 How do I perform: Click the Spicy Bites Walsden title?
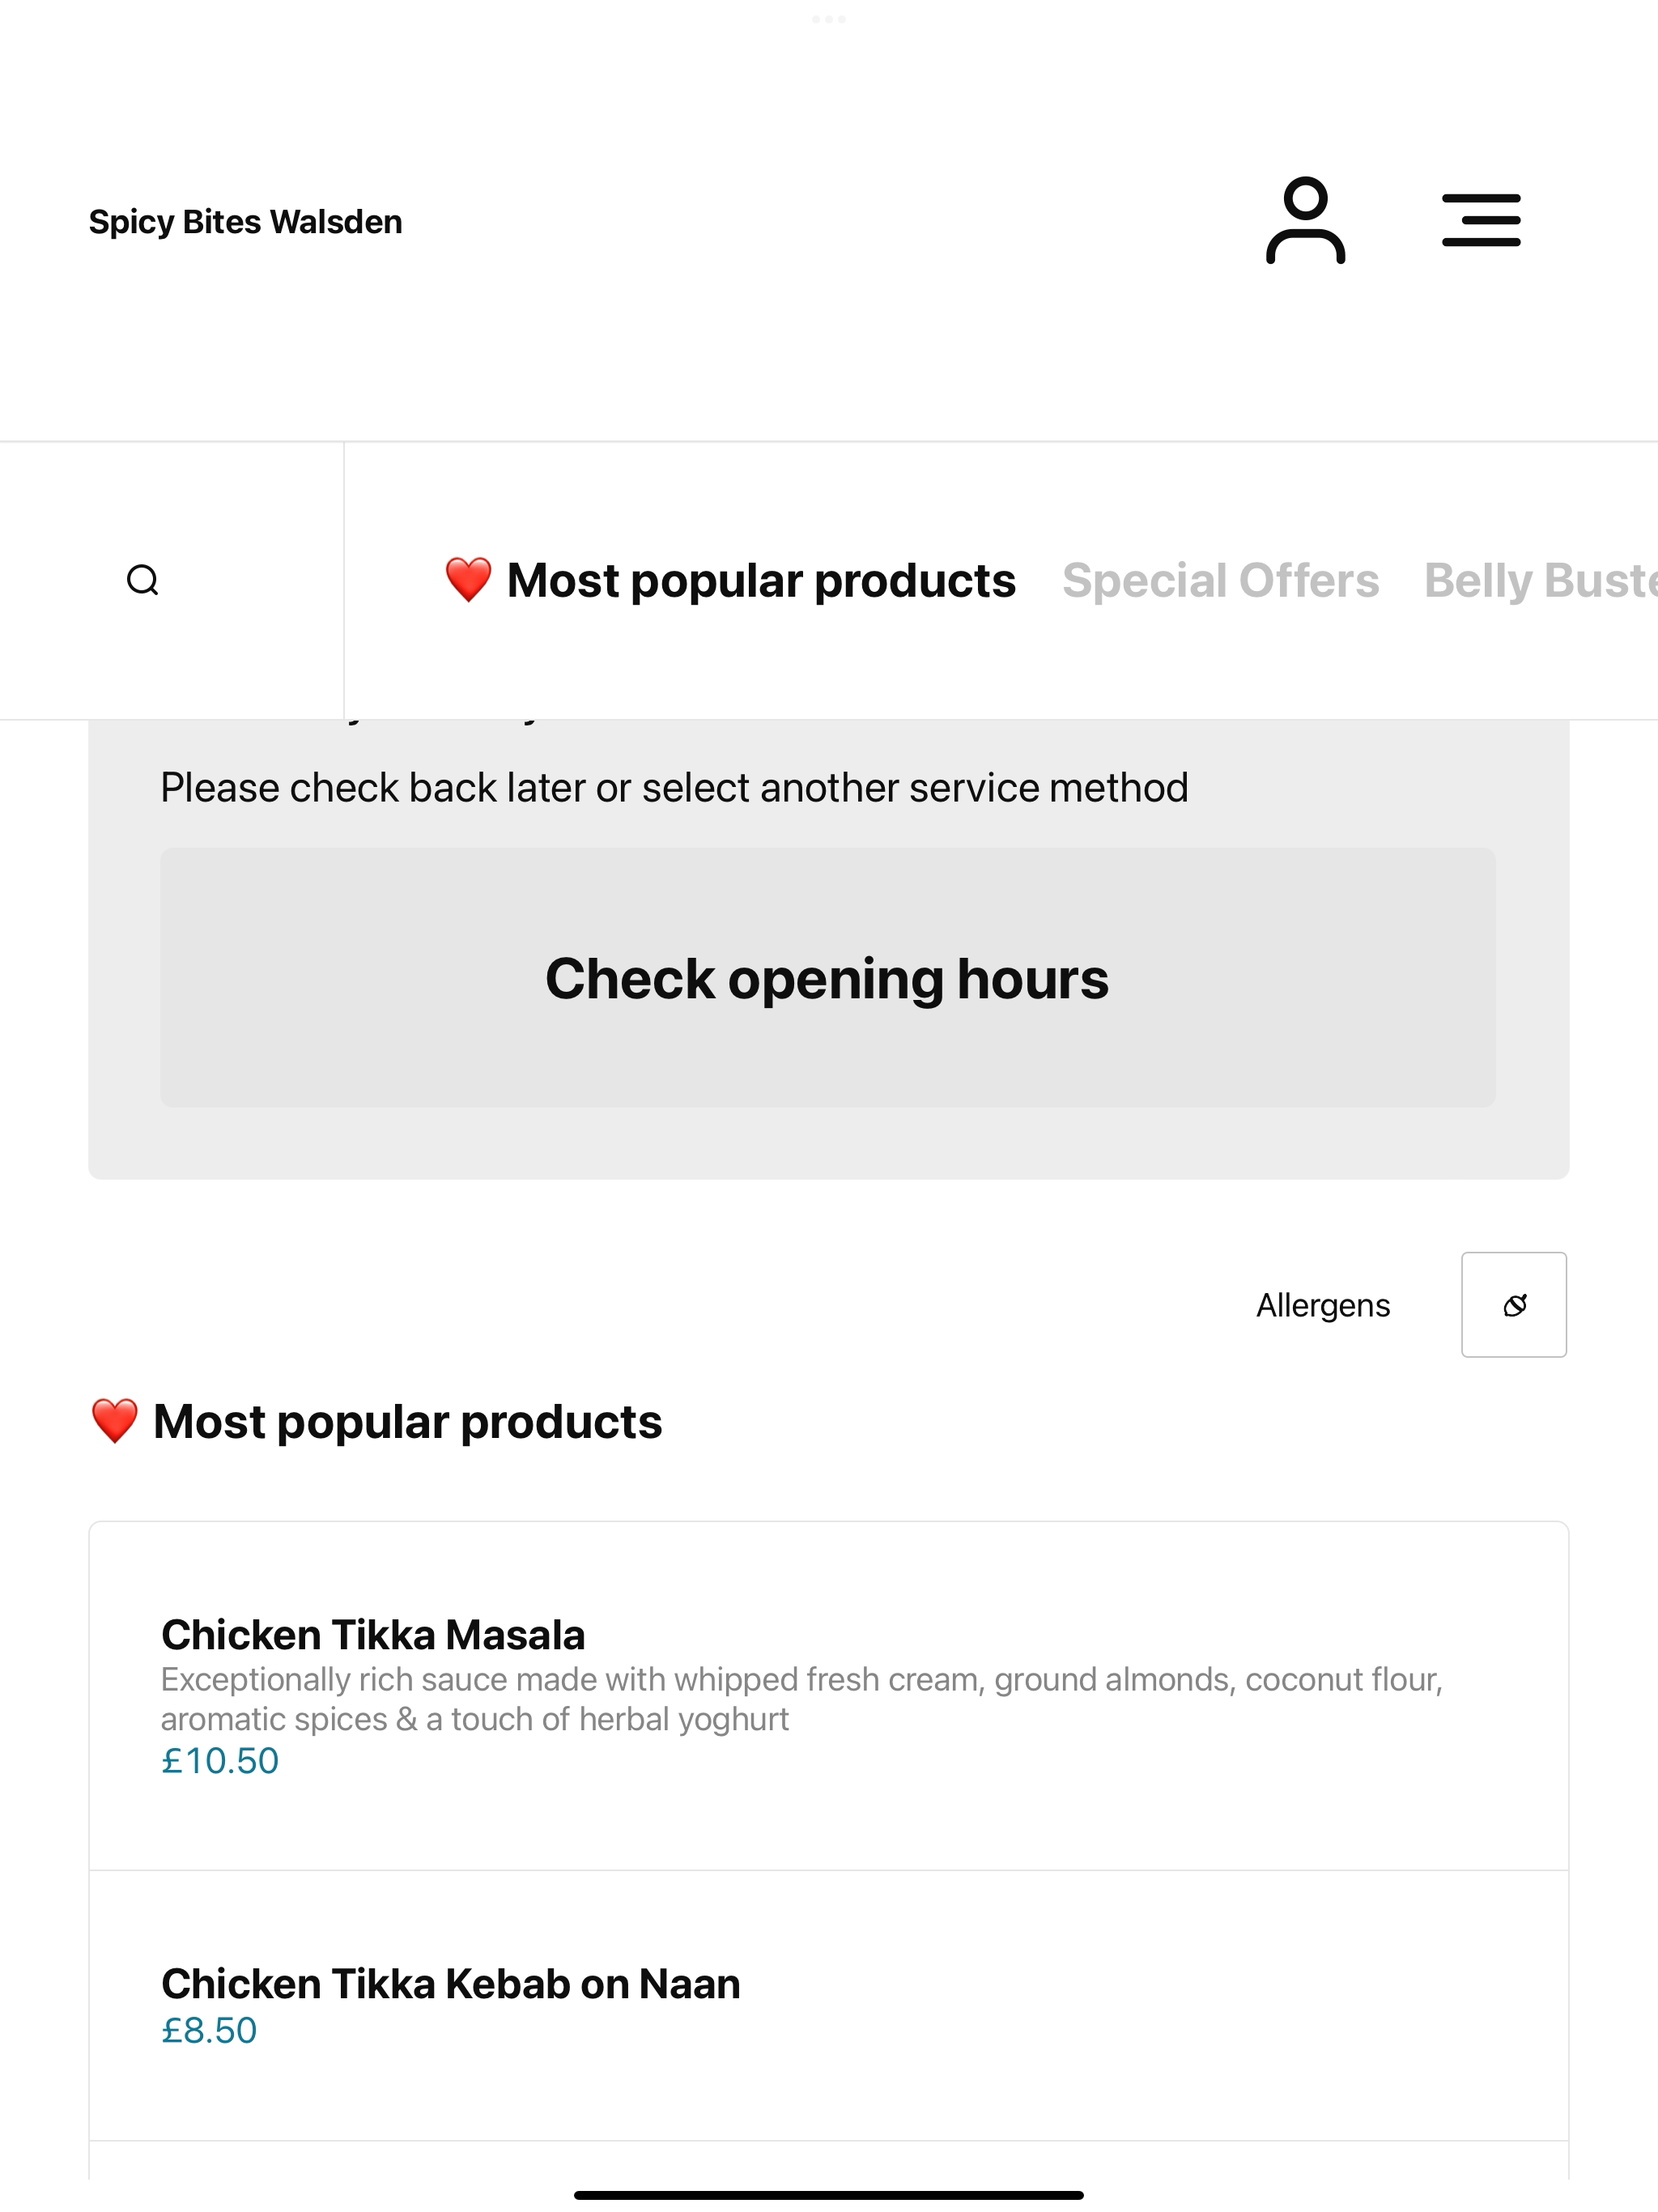click(246, 221)
